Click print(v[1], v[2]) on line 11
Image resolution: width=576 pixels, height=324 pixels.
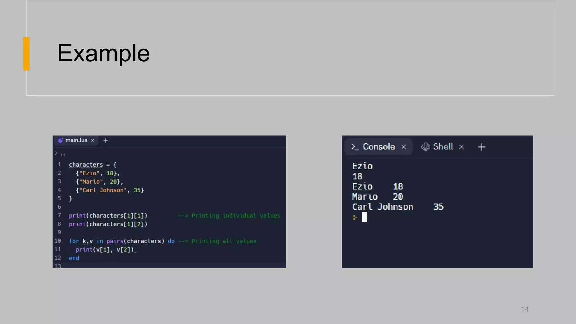click(x=105, y=250)
